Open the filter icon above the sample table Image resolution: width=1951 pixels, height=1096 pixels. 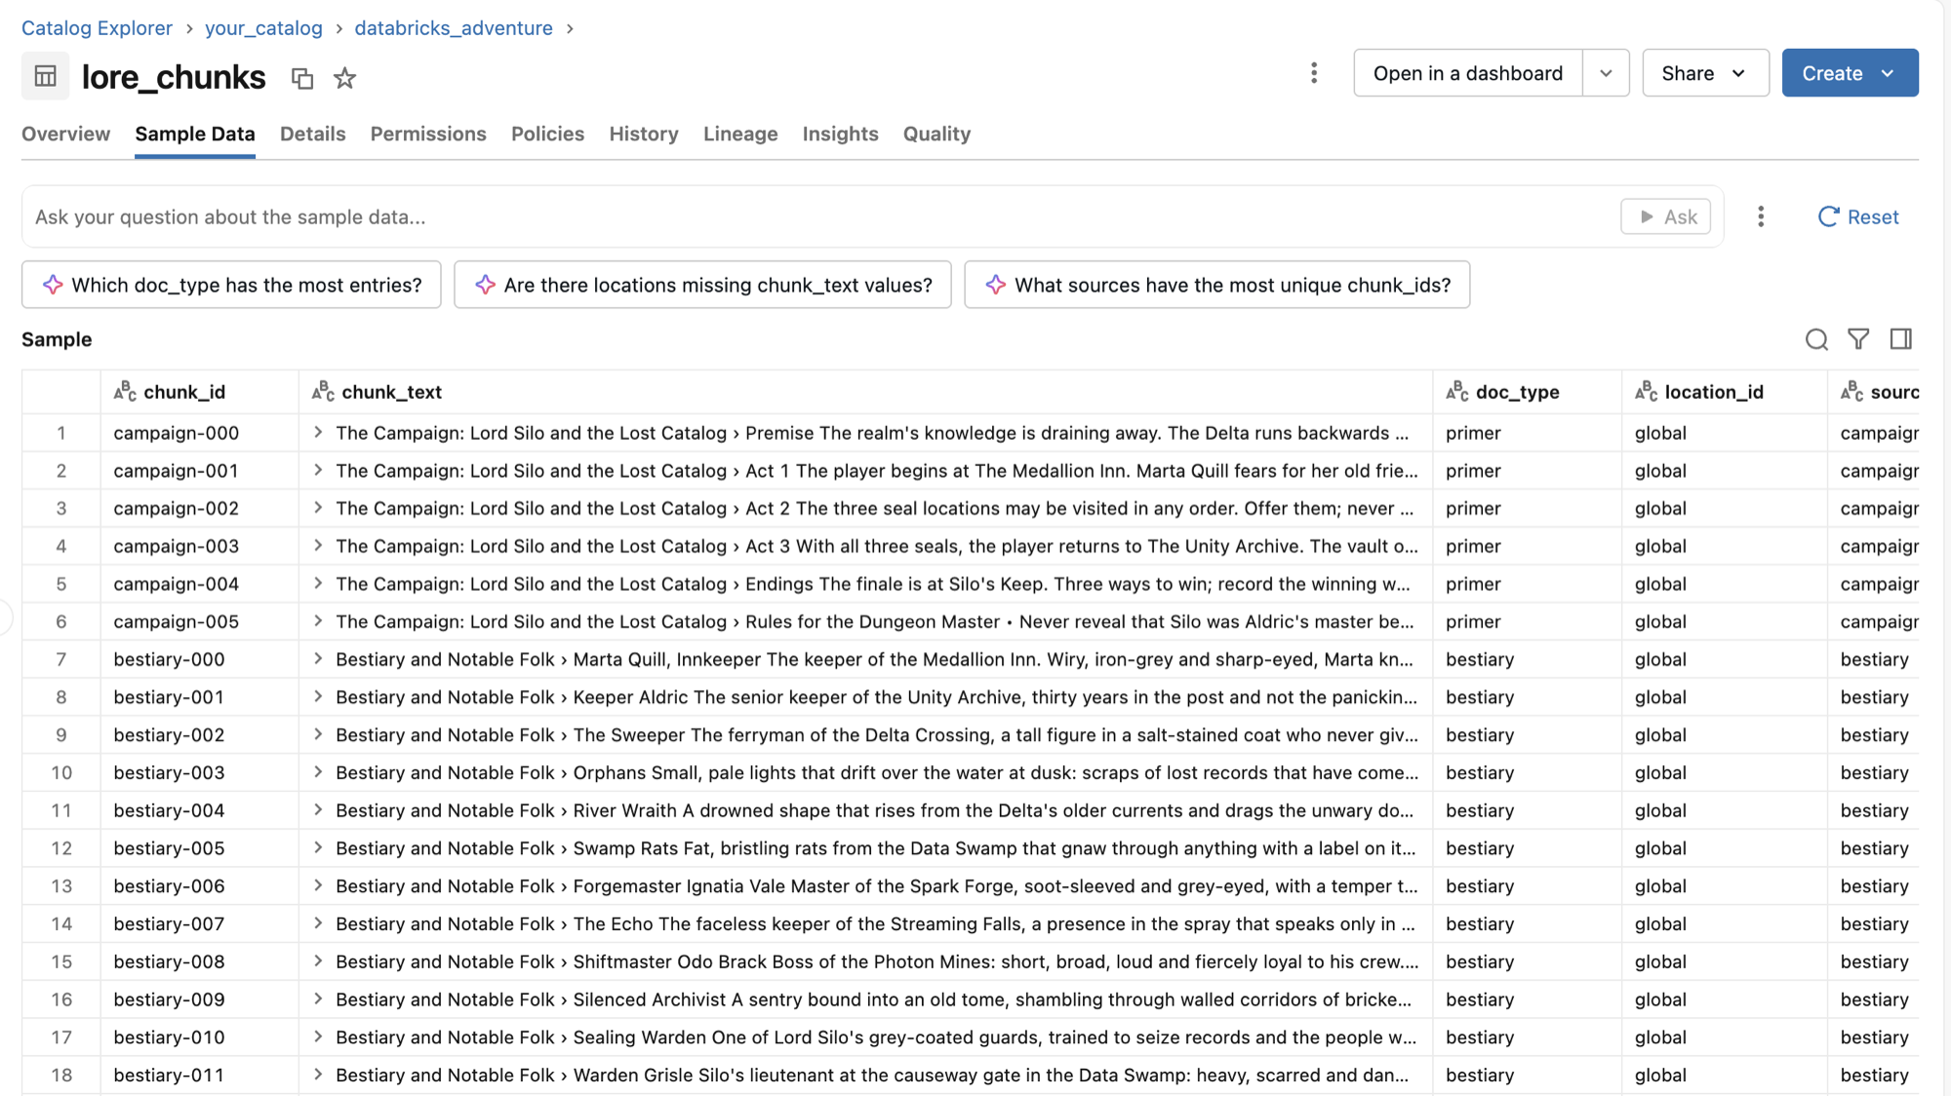pos(1858,339)
